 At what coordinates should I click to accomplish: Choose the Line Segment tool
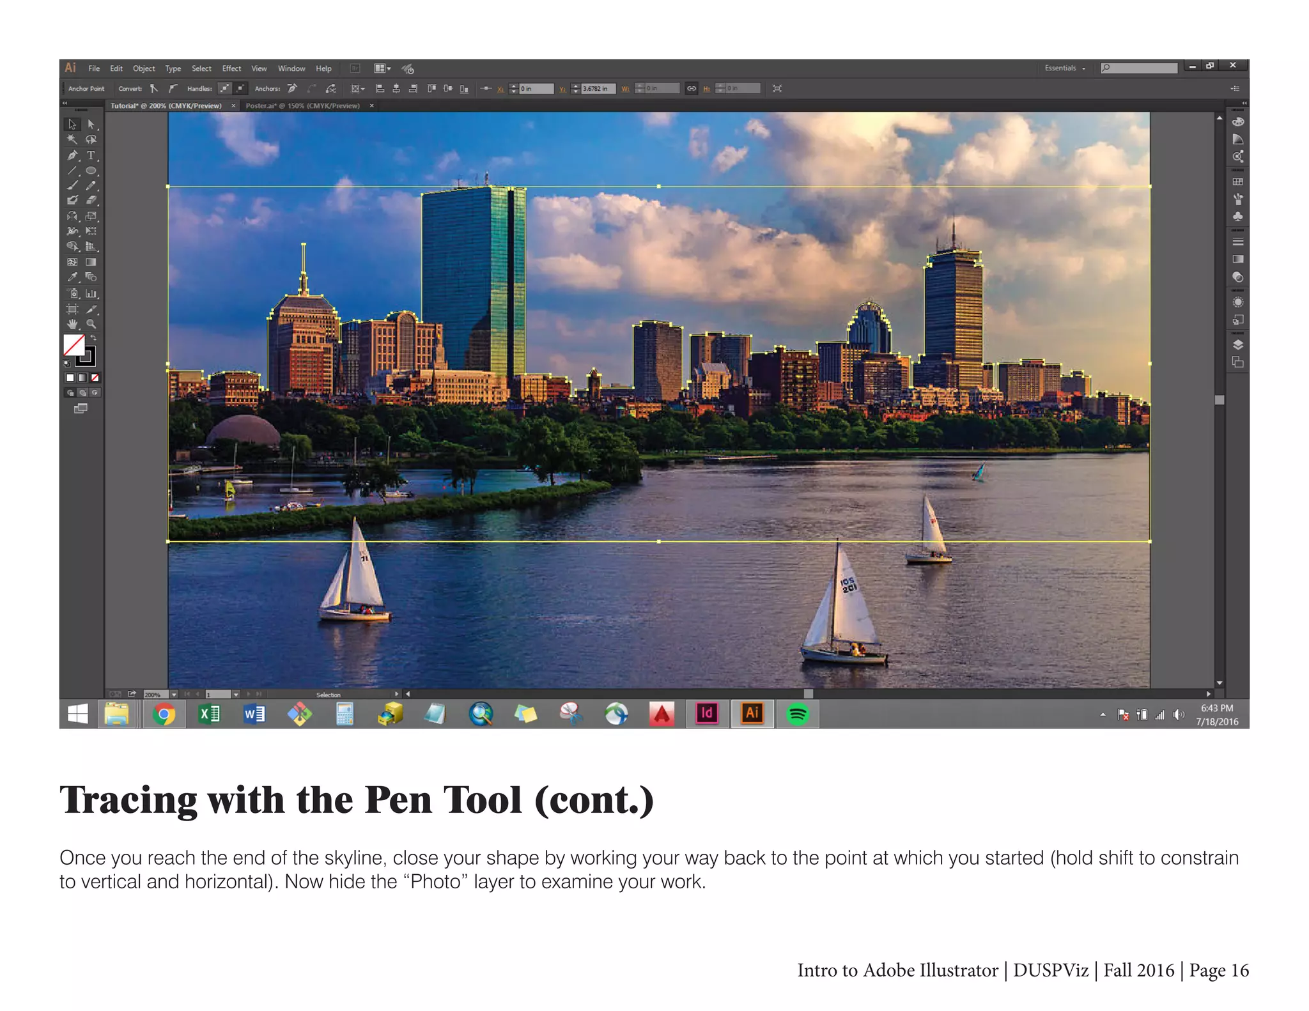pos(72,171)
